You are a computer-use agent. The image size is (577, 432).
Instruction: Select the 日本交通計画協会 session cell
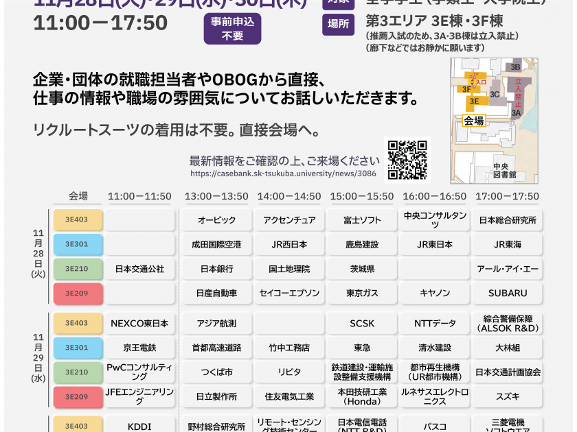[508, 372]
